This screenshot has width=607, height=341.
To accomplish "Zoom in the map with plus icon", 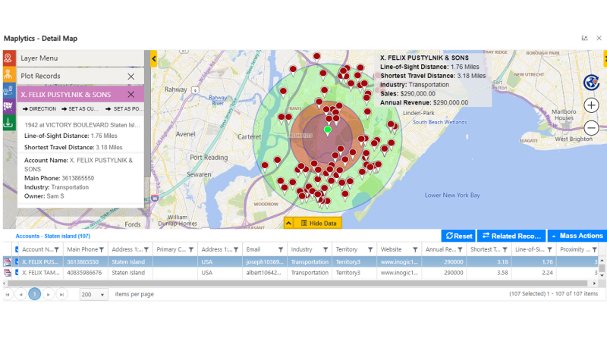I will coord(592,105).
